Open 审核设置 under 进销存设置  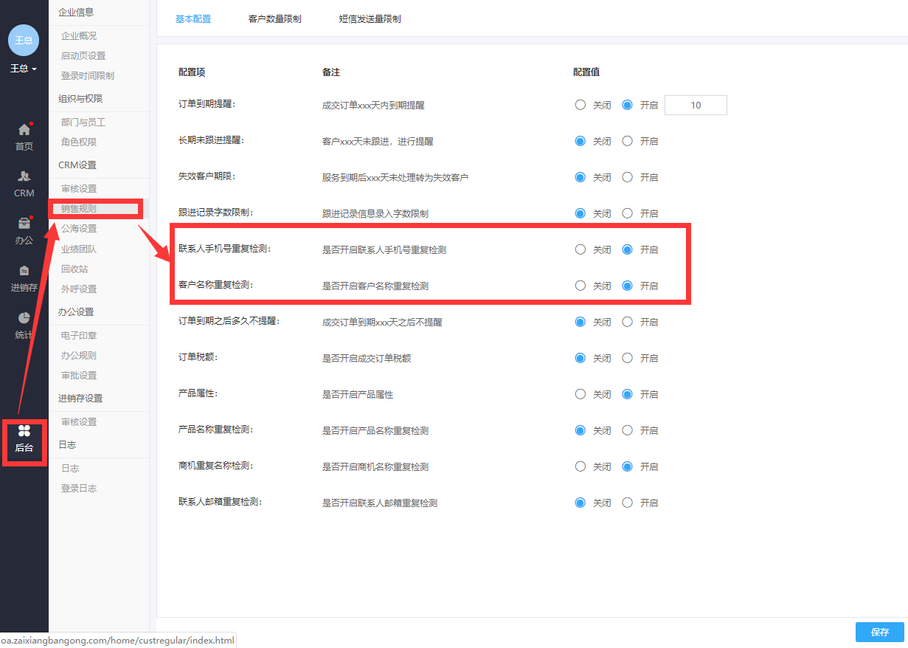(79, 421)
